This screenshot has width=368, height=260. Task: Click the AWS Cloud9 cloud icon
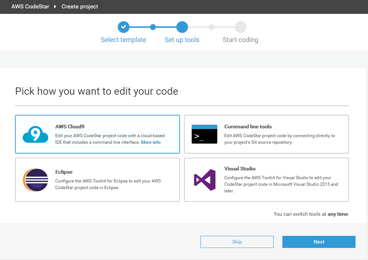pos(35,135)
